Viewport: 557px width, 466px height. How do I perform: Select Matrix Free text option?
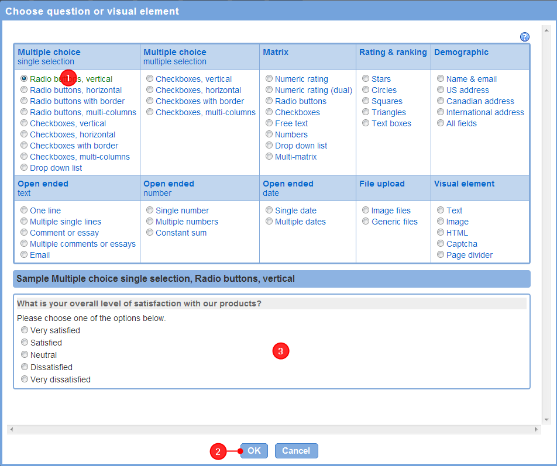point(269,123)
